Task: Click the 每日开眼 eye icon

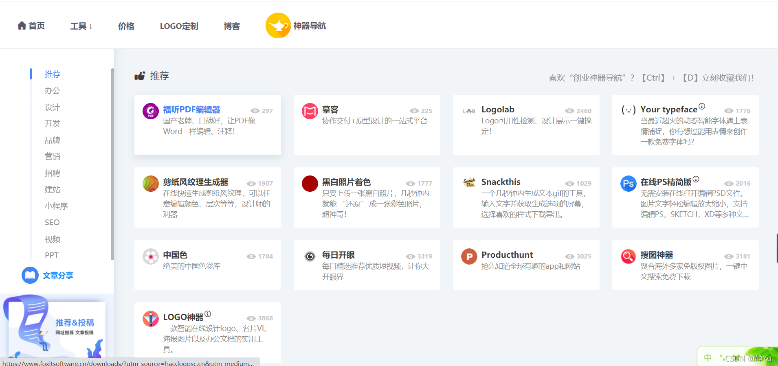Action: 310,256
